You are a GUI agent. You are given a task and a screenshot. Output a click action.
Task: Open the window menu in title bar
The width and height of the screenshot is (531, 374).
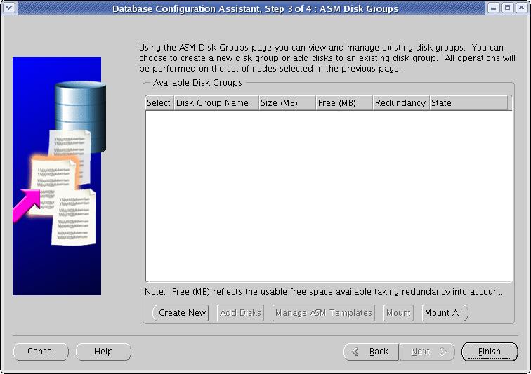tap(8, 8)
